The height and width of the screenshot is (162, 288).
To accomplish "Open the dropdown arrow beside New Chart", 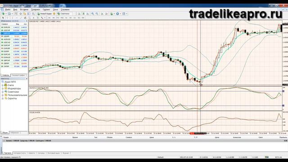I will coord(6,13).
